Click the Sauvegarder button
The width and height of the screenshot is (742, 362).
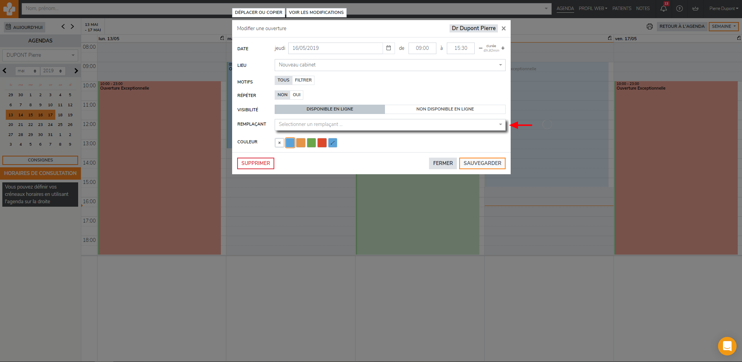click(482, 163)
